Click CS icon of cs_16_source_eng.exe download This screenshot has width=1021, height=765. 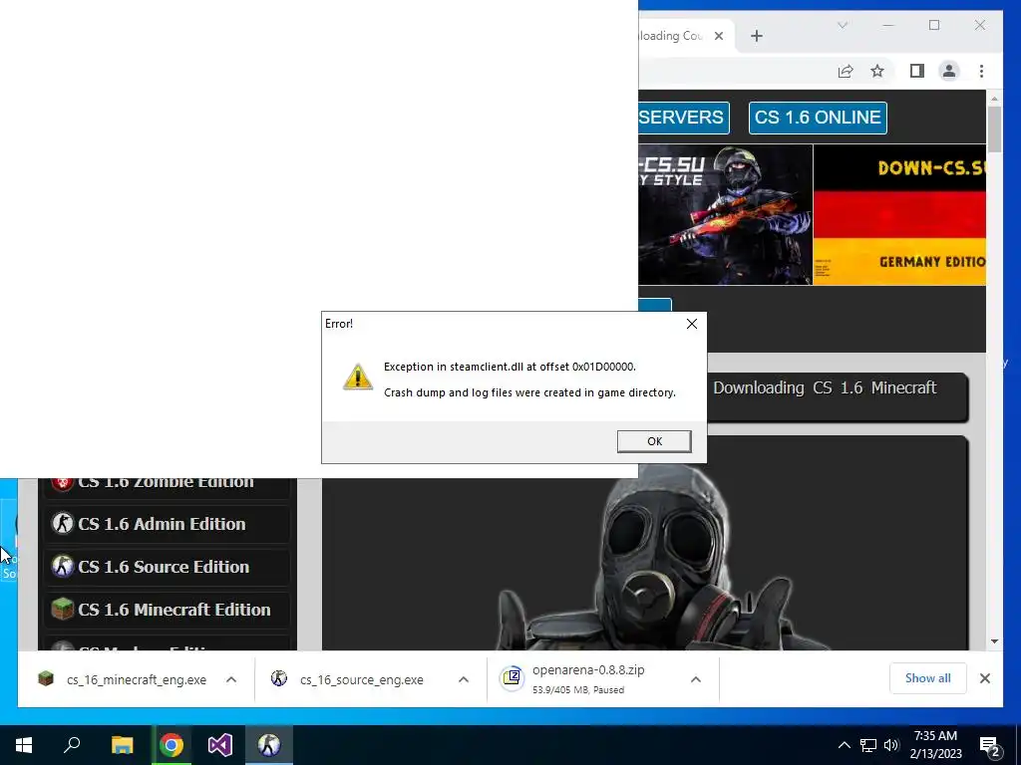coord(279,679)
